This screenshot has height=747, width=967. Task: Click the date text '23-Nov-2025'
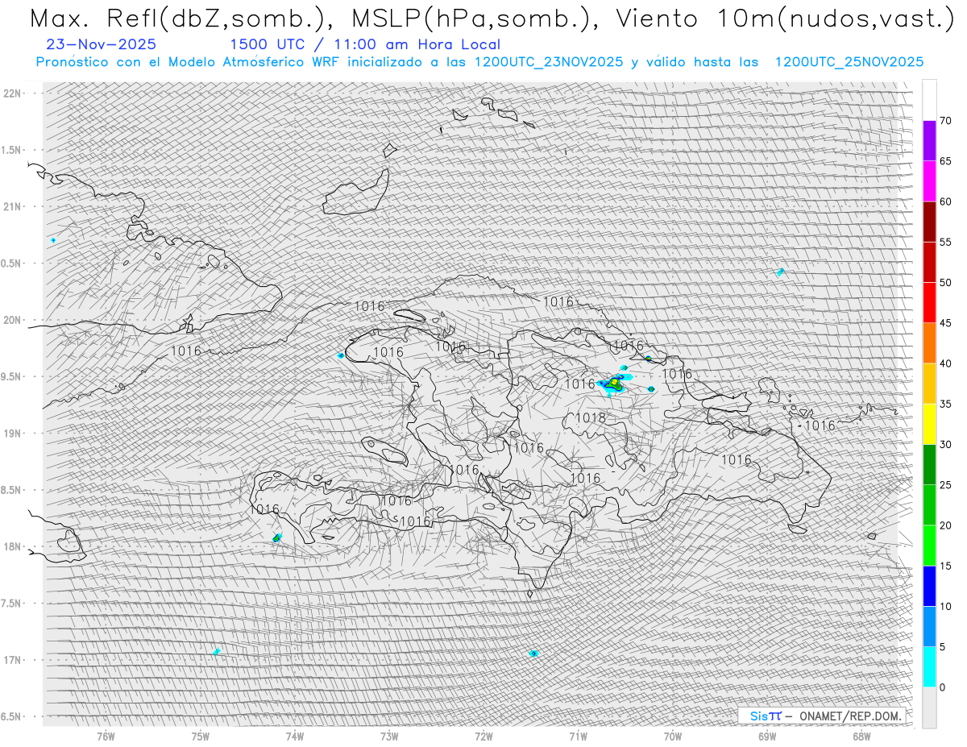click(102, 44)
